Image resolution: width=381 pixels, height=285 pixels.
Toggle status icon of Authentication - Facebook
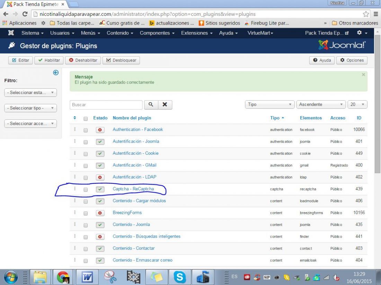pos(100,130)
